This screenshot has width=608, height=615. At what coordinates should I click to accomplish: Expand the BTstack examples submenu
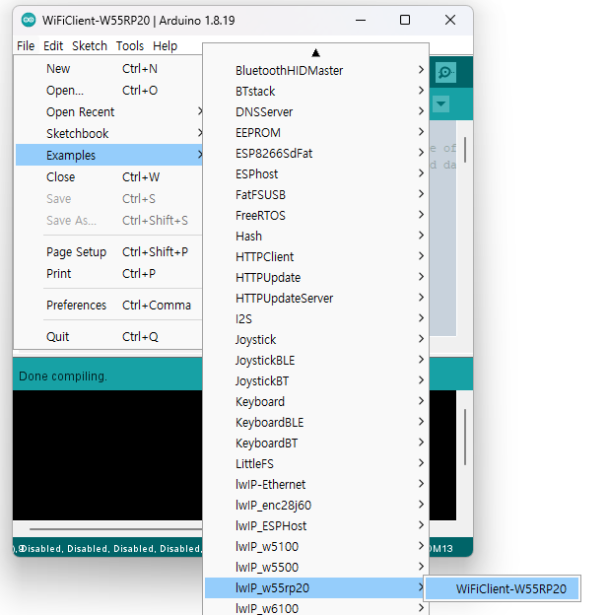point(316,91)
